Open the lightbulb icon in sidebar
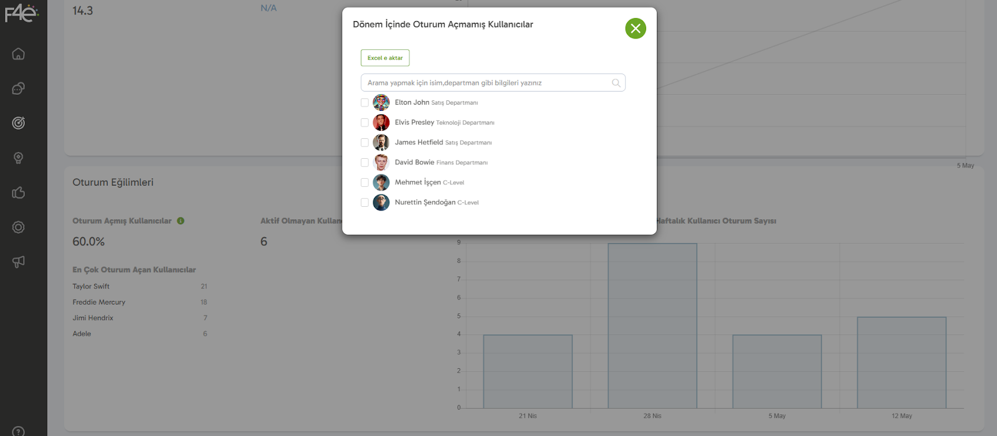 [19, 158]
